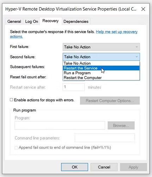Expand the First failure dropdown
The image size is (152, 177).
101,47
